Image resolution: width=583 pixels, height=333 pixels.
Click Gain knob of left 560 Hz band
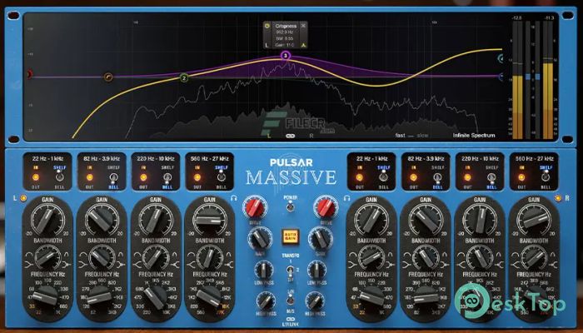[209, 220]
